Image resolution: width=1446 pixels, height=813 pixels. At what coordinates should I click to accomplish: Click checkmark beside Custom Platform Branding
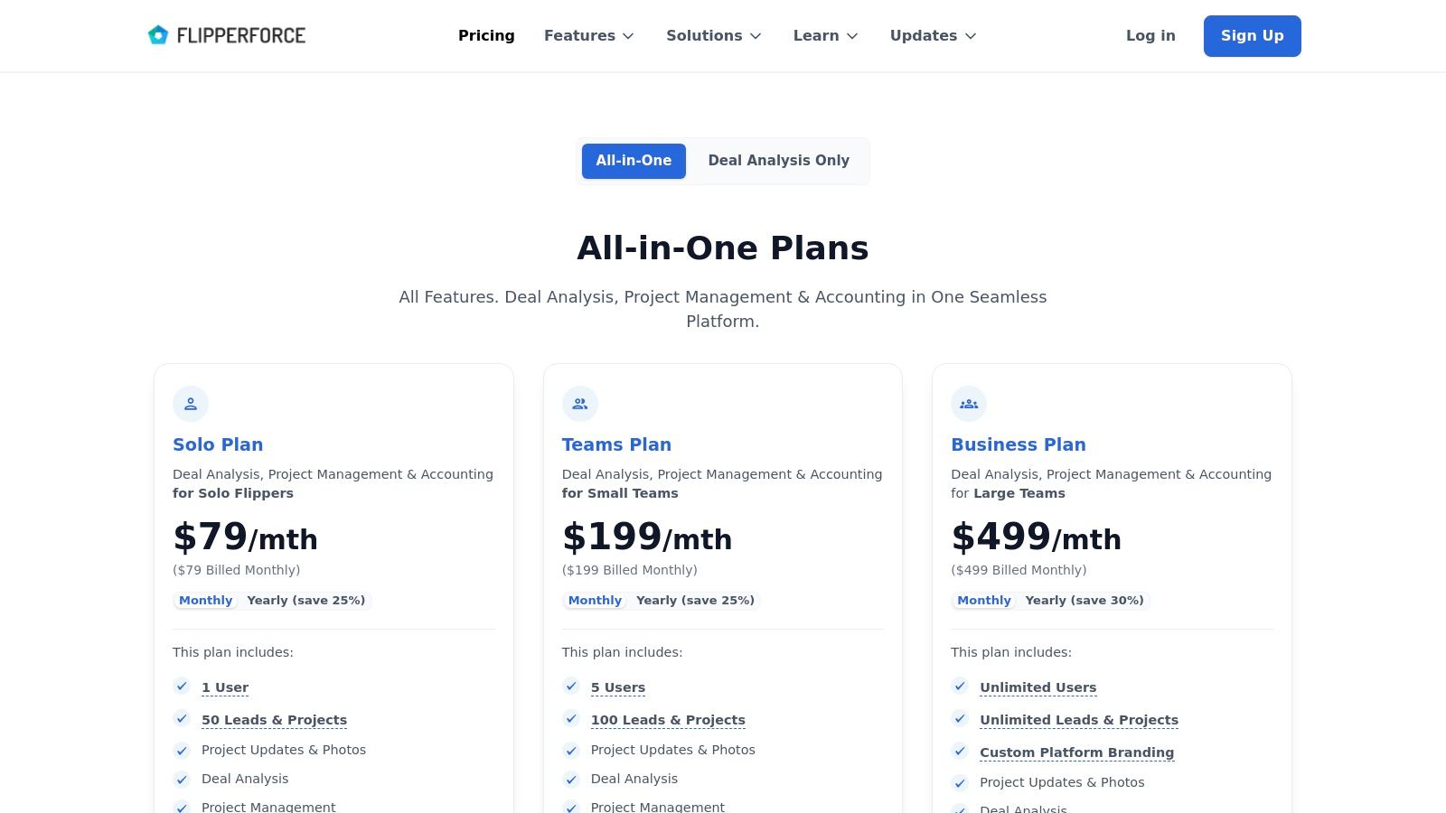[x=960, y=752]
